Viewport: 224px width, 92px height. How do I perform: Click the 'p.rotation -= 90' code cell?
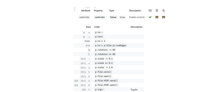click(x=105, y=50)
